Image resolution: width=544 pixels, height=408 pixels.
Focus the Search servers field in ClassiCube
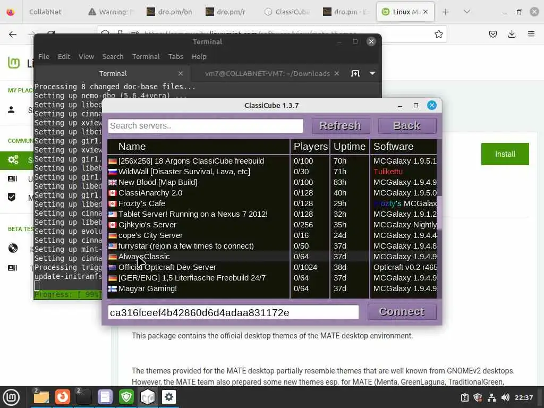(206, 126)
